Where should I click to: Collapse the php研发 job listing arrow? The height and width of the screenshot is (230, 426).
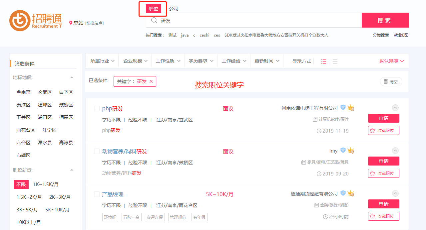pyautogui.click(x=395, y=108)
